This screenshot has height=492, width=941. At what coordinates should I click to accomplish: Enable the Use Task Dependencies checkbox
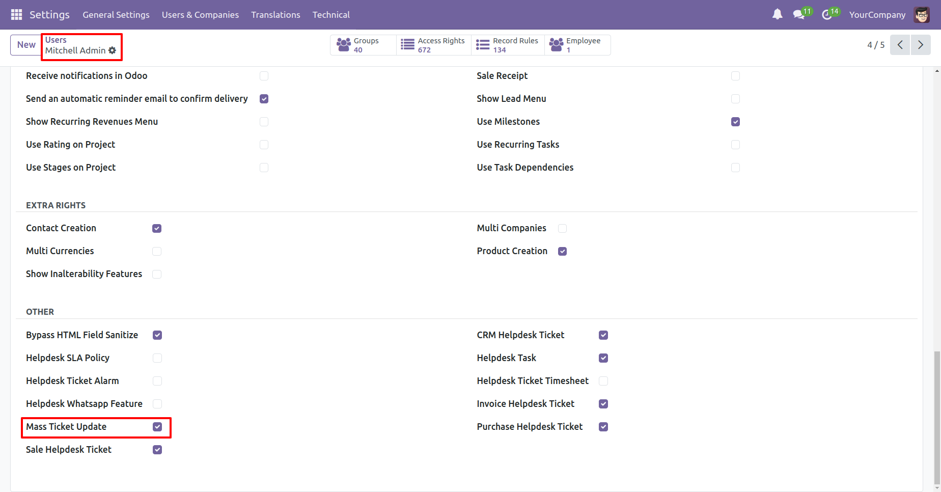(735, 168)
